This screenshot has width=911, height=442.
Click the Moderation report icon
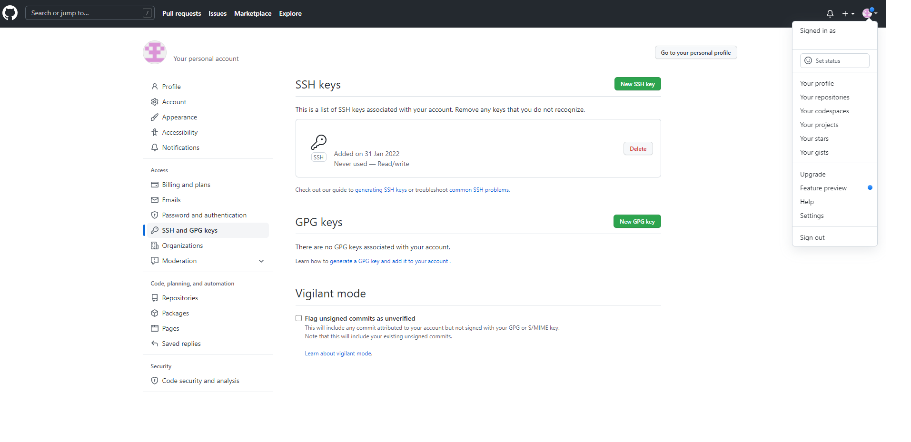point(155,261)
